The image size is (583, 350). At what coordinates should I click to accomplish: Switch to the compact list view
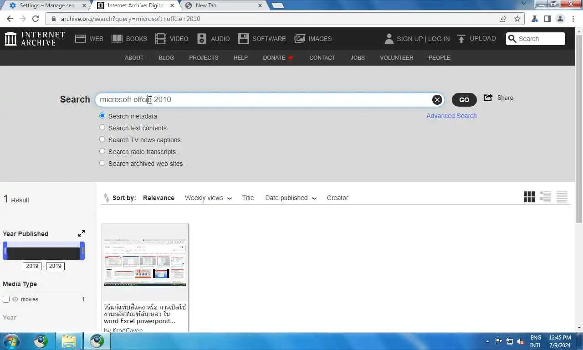pos(562,197)
